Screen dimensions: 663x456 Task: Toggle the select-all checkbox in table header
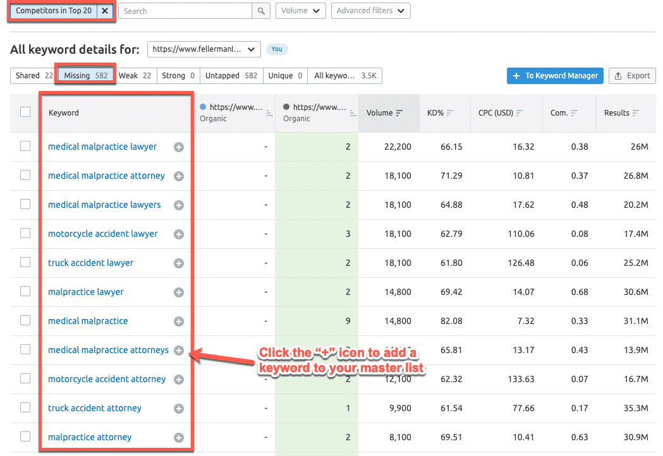click(x=25, y=112)
